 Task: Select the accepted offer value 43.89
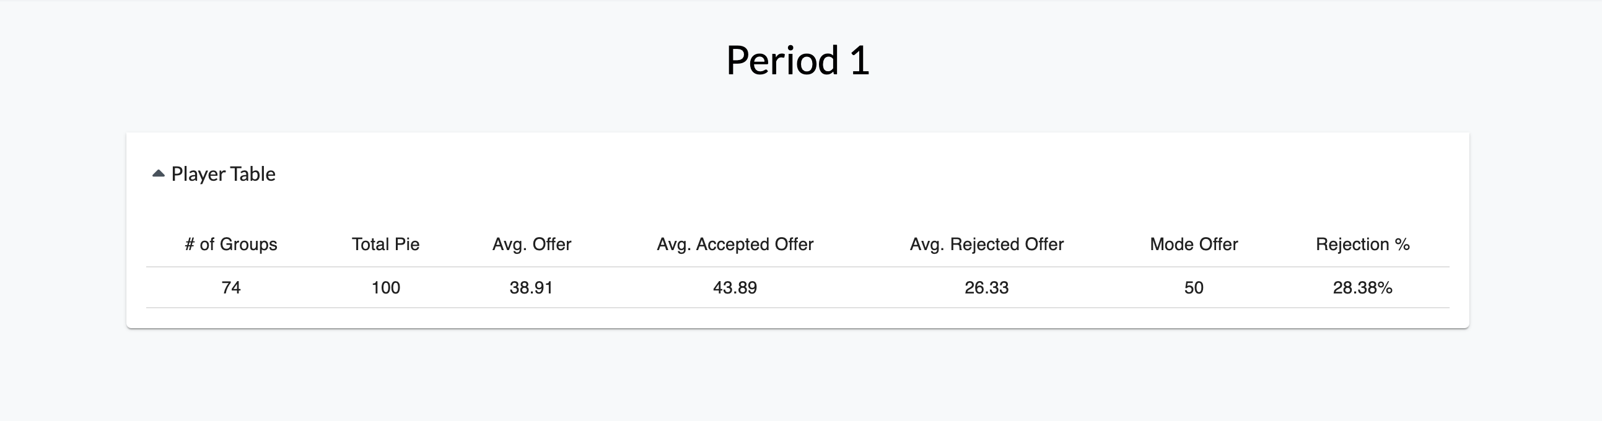click(x=735, y=288)
